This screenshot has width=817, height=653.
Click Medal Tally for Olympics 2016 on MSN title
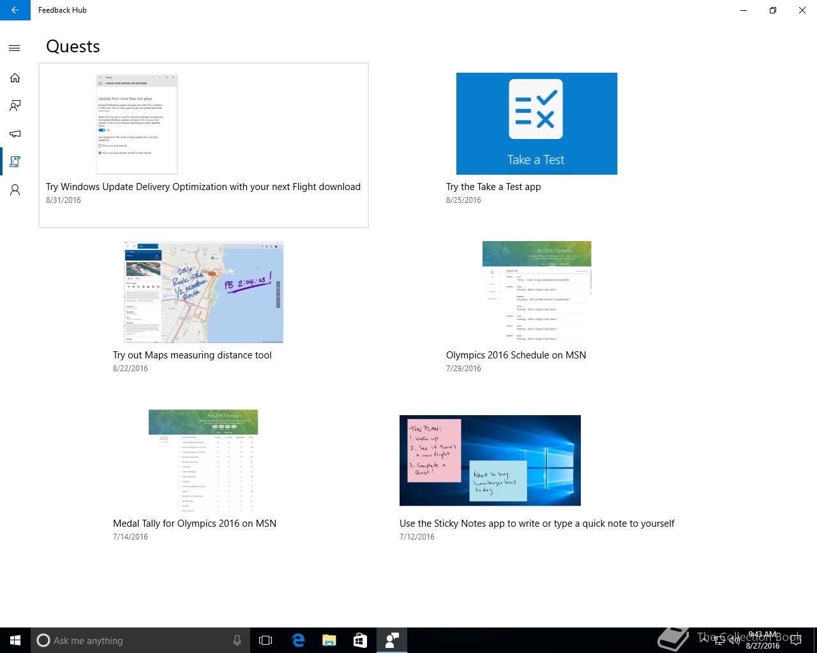tap(195, 524)
